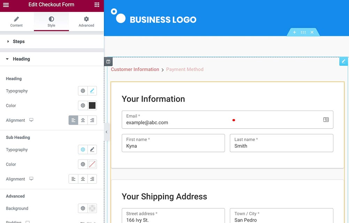Click the Customer Information breadcrumb link
Screen dimensions: 349x223
coord(135,69)
